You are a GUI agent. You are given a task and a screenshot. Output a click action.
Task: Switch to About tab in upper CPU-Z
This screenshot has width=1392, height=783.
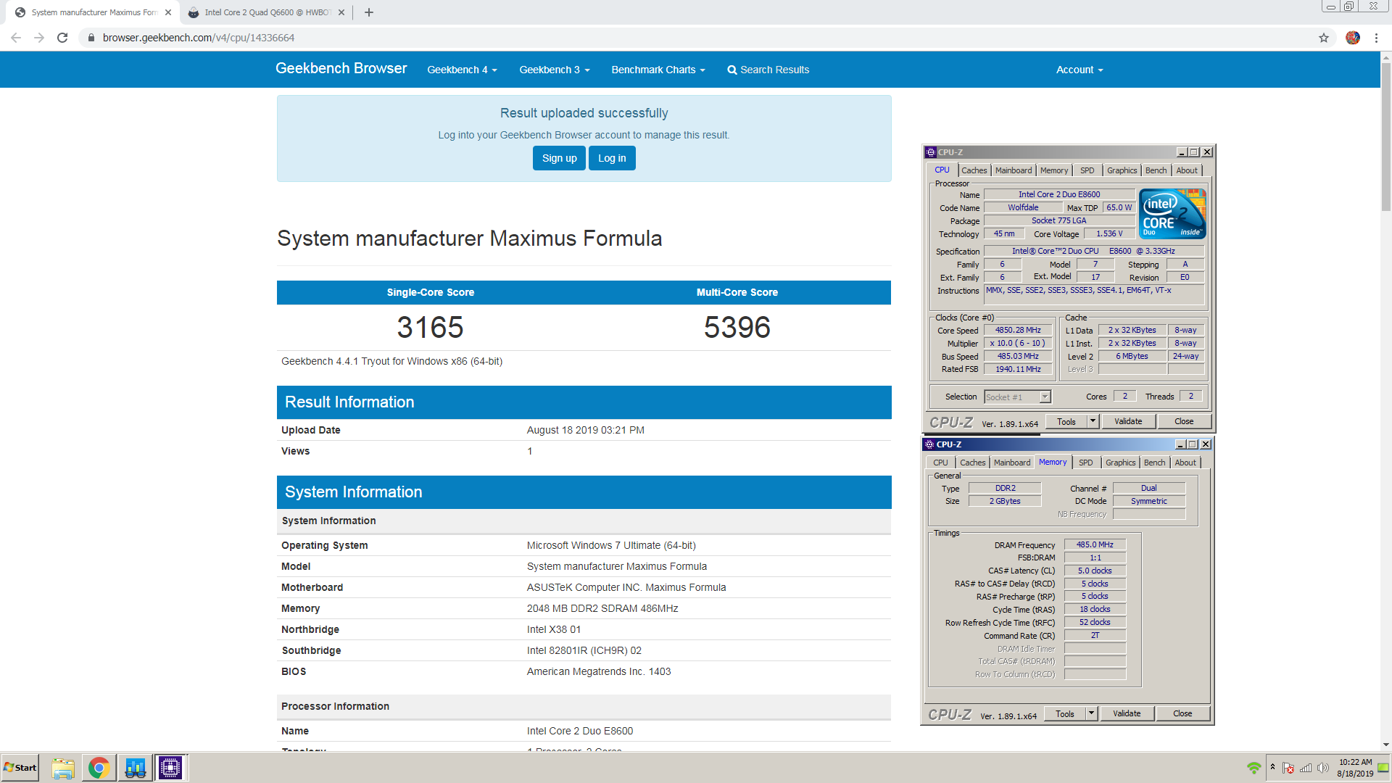tap(1187, 170)
